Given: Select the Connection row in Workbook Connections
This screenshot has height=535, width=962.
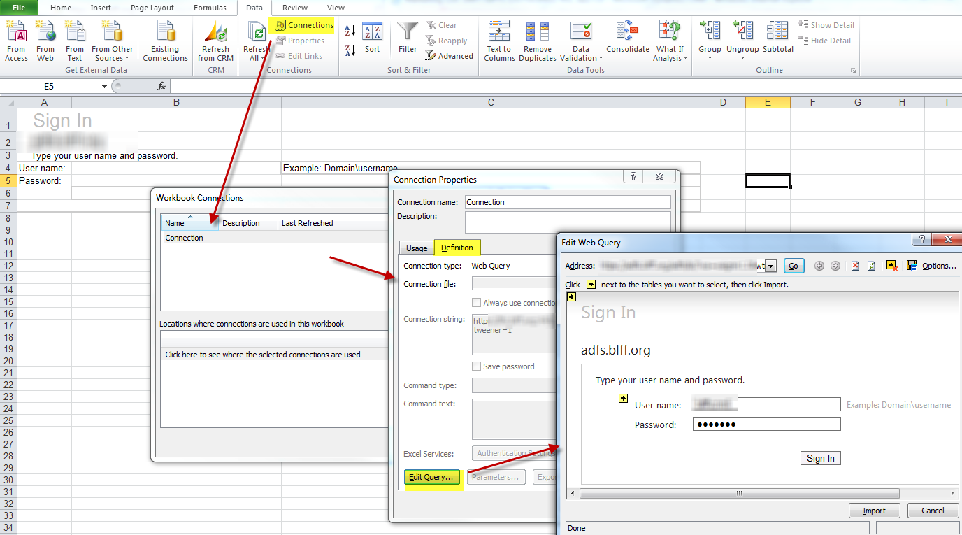Looking at the screenshot, I should click(x=274, y=238).
